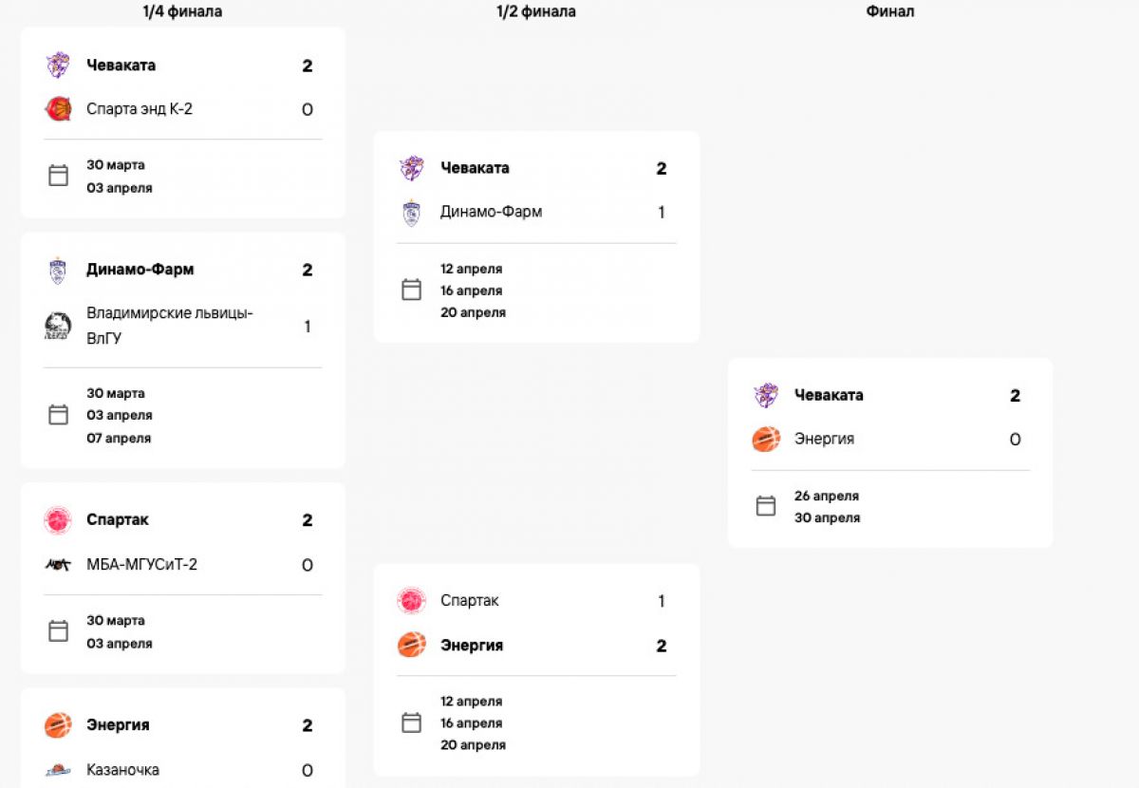1139x788 pixels.
Task: Click calendar icon in the final card
Action: tap(766, 506)
